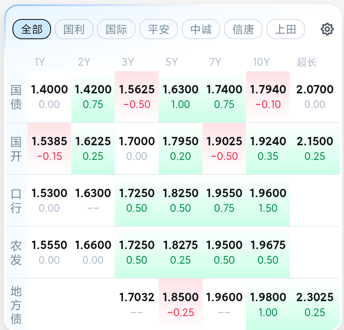
Task: Open the settings gear icon
Action: tap(327, 29)
